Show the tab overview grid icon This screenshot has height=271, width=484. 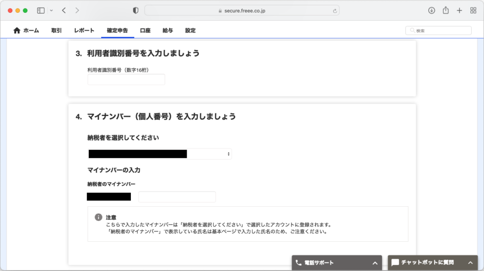pos(473,10)
